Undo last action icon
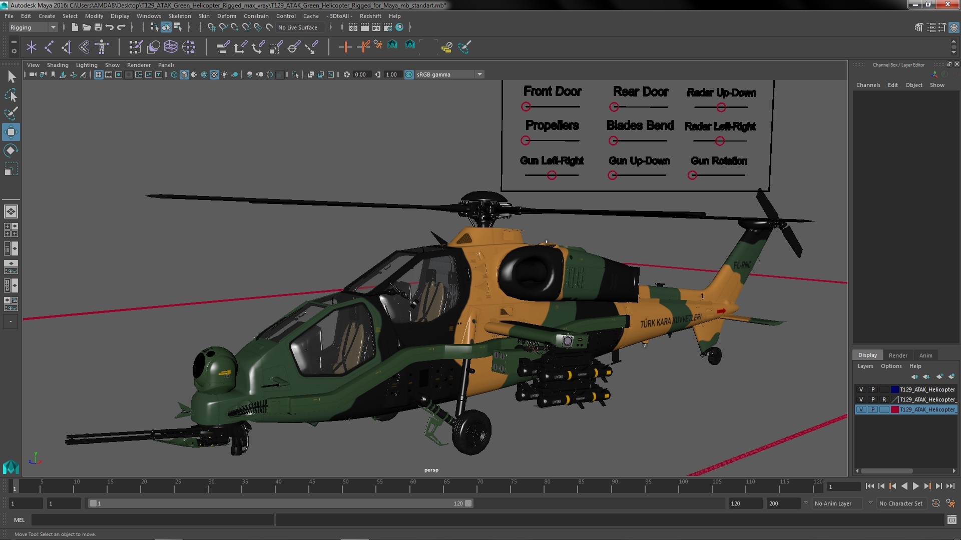This screenshot has width=961, height=540. [110, 27]
